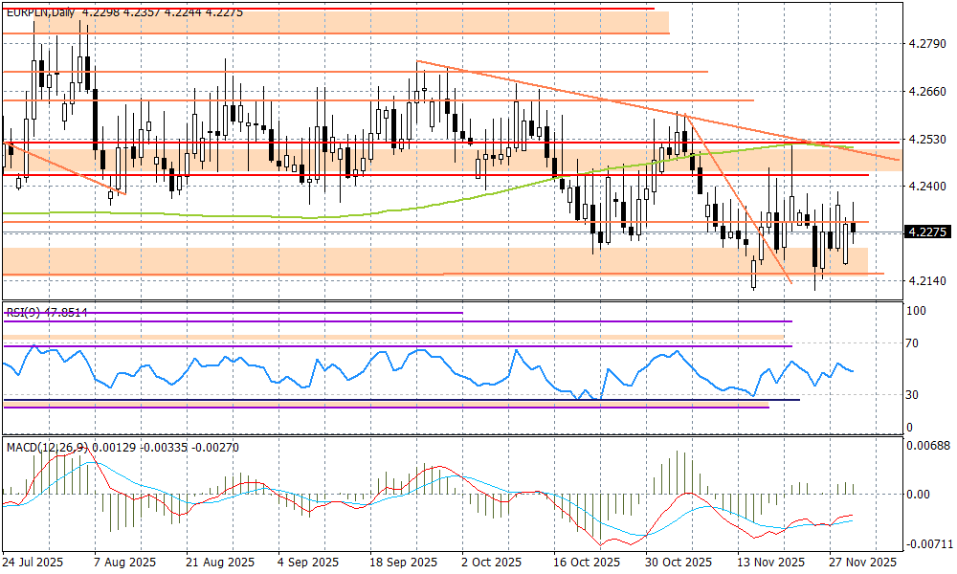This screenshot has width=957, height=574.
Task: Select the current price tag 4.2275
Action: click(x=926, y=232)
